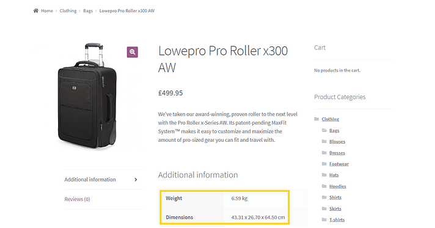Click the folder icon beside Footwear
Screen dimensions: 435x228
coord(324,164)
